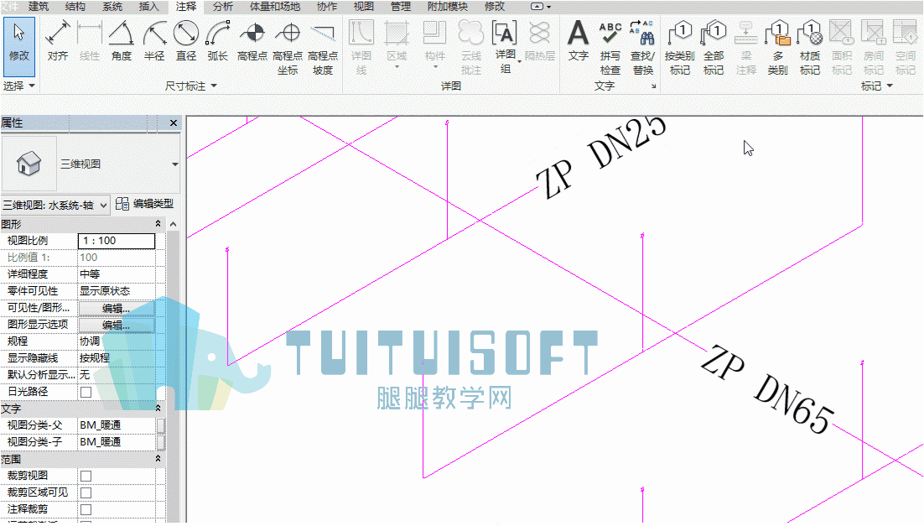This screenshot has width=924, height=526.
Task: Start the 文字 text annotation tool
Action: [x=578, y=41]
